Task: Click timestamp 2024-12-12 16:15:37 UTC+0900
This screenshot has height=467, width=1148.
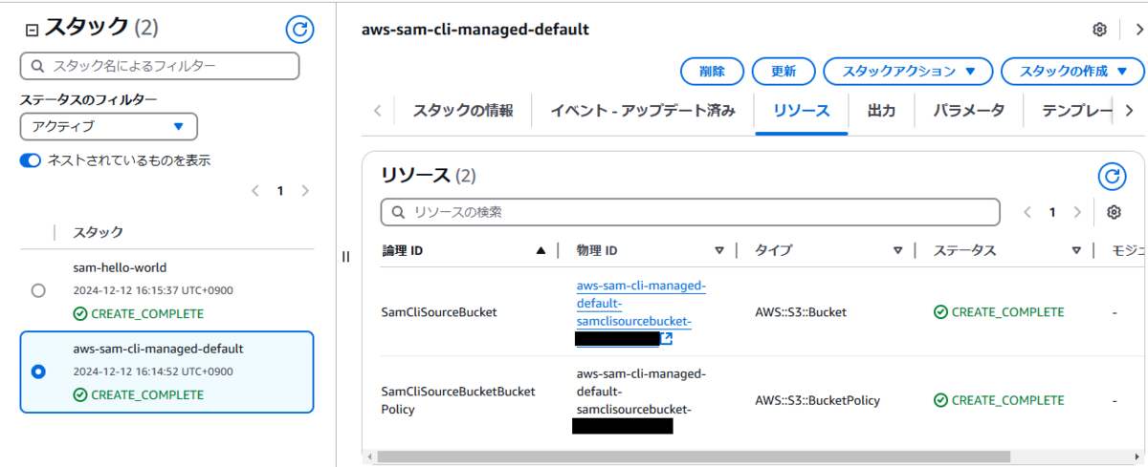Action: pyautogui.click(x=153, y=290)
